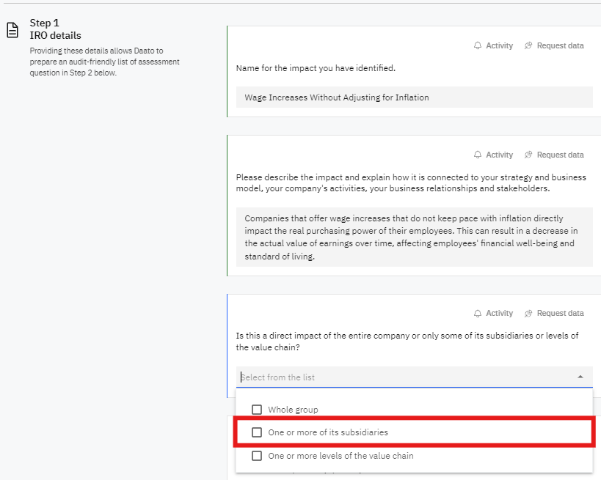Click Request data in the impact description card

click(x=560, y=155)
